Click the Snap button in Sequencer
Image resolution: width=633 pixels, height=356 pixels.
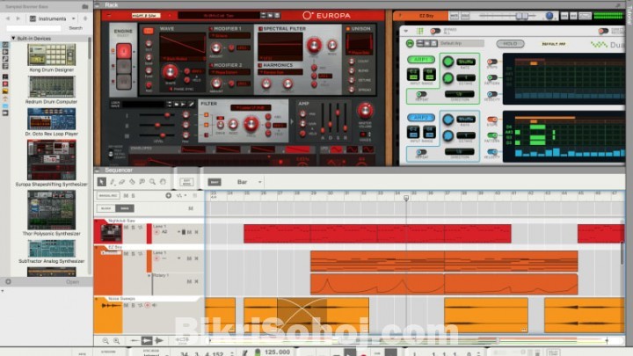215,182
